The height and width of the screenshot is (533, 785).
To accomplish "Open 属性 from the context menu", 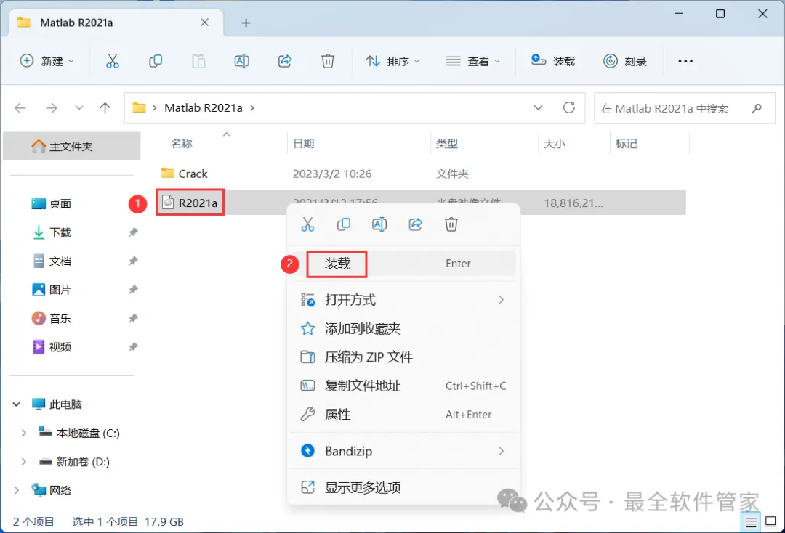I will (x=403, y=415).
